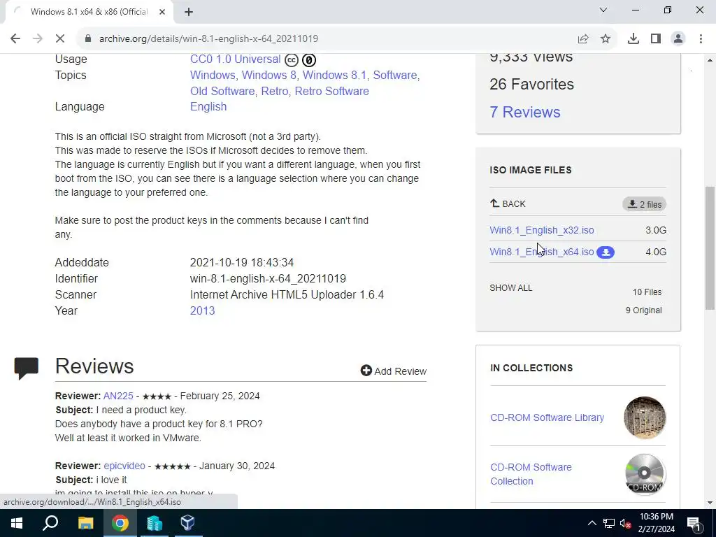Click BACK in ISO image files
The height and width of the screenshot is (537, 716).
[508, 203]
